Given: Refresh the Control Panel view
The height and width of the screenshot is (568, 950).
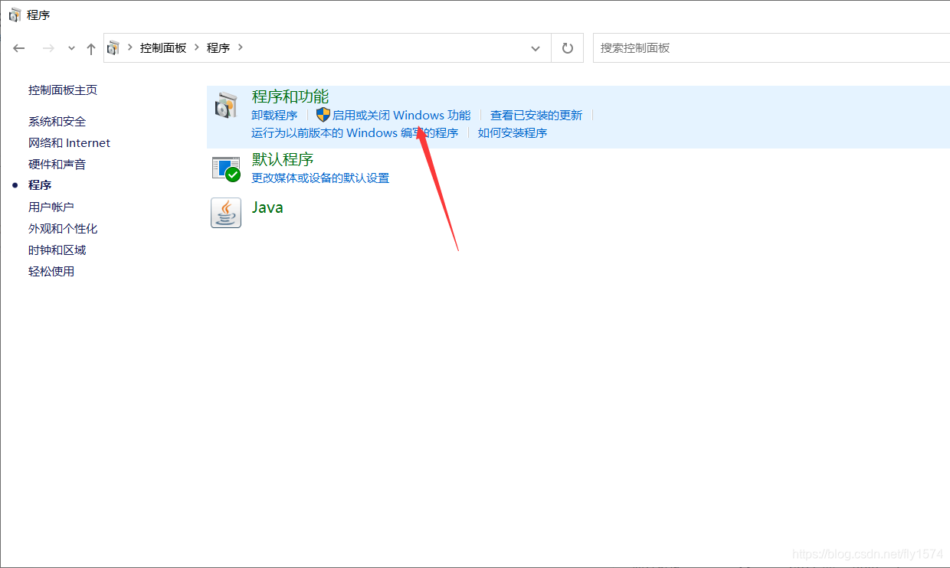Looking at the screenshot, I should [x=567, y=48].
